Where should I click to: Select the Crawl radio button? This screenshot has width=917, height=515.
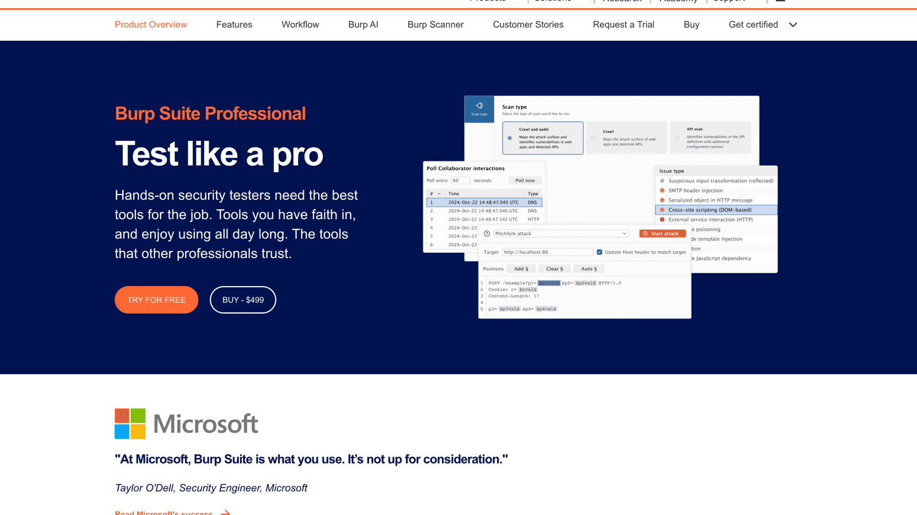(593, 138)
